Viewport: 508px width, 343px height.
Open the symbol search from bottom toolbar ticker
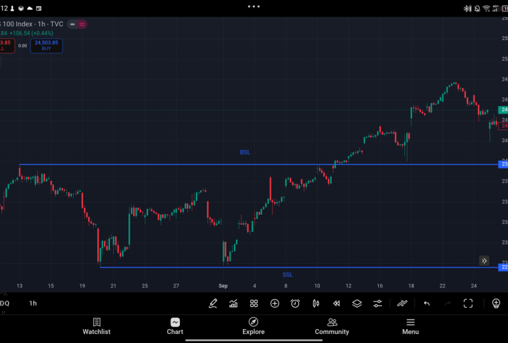click(5, 303)
